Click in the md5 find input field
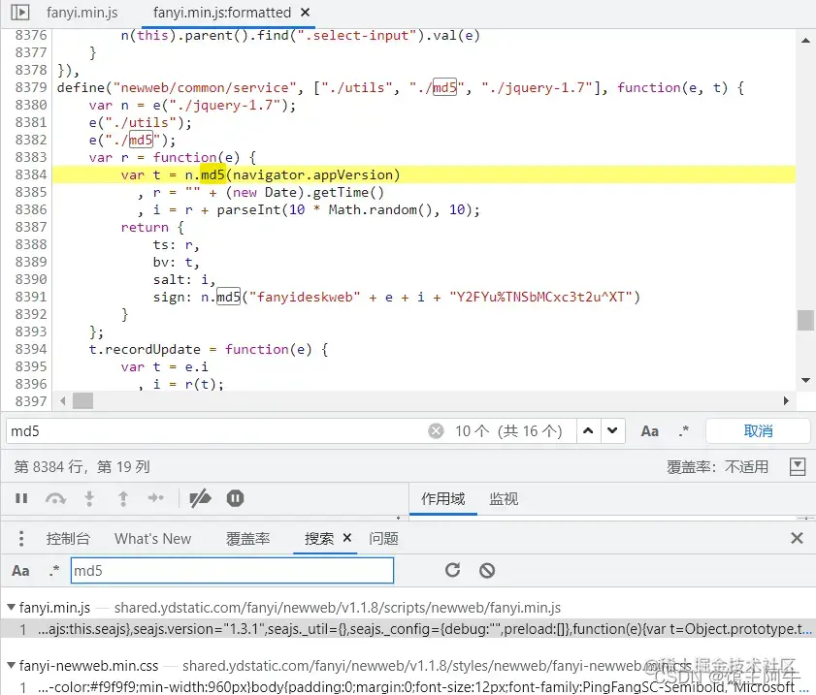 coord(216,431)
